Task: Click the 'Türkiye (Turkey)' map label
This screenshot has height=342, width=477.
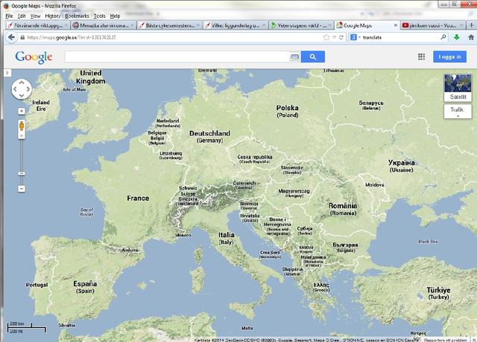Action: click(x=438, y=293)
